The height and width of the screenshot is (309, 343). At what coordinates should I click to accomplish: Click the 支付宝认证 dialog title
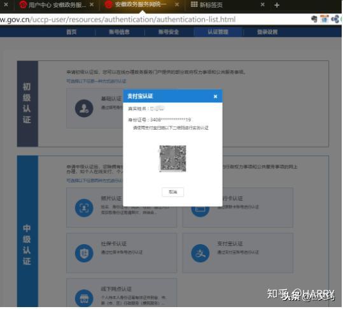pyautogui.click(x=140, y=96)
